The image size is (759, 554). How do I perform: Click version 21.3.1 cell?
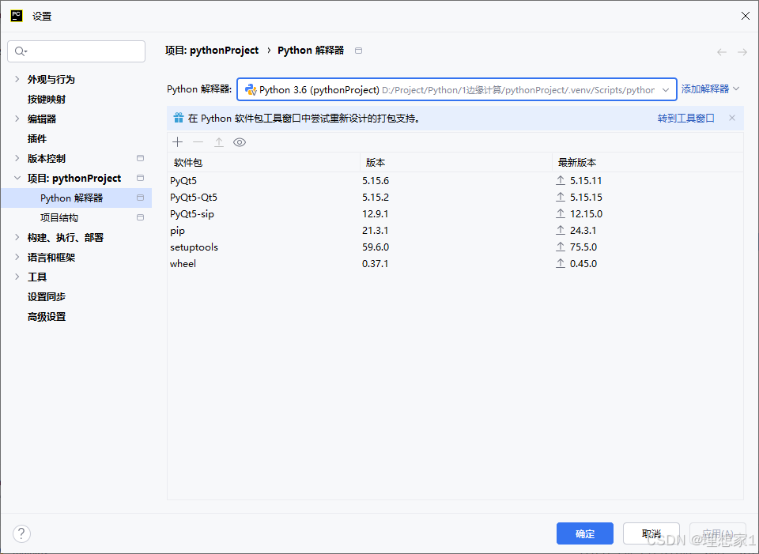coord(375,230)
